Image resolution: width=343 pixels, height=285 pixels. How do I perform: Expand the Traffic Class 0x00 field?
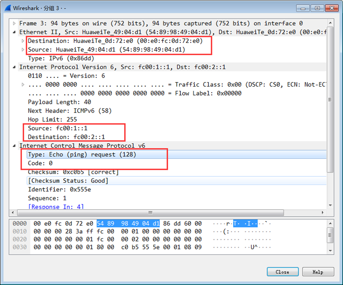23,85
